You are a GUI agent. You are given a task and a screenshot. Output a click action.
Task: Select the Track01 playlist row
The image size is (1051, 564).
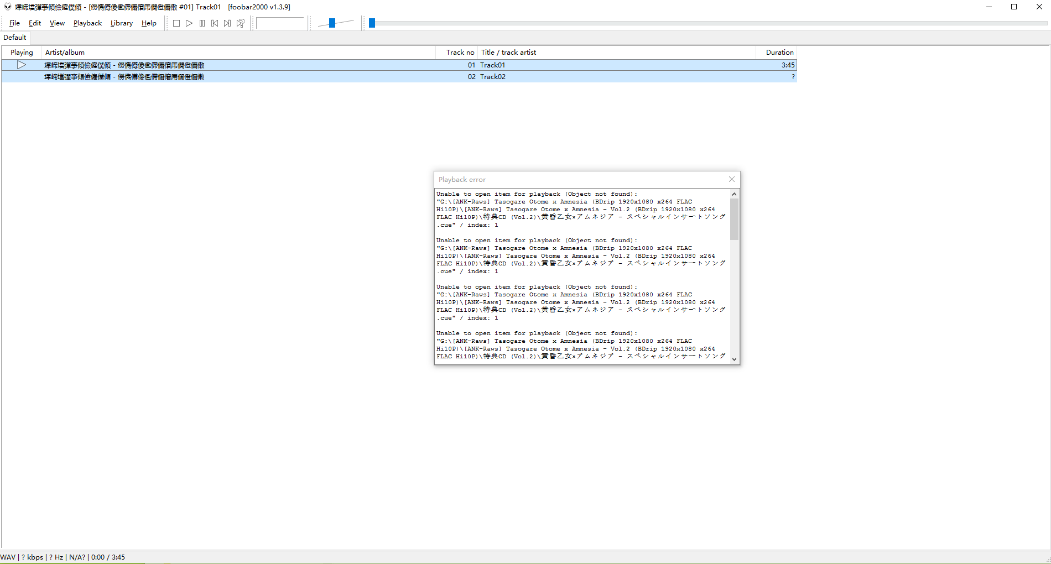(399, 65)
